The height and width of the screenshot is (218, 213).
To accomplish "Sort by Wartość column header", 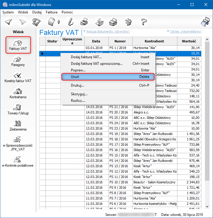I will click(188, 41).
